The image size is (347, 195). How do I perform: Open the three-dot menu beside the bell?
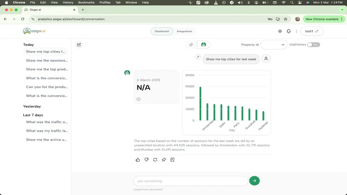pyautogui.click(x=296, y=31)
